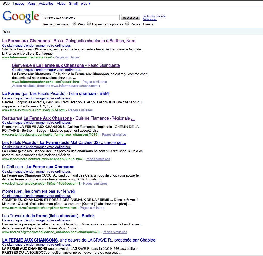Image resolution: width=263 pixels, height=256 pixels.
Task: Open the Actualités tab
Action: pos(46,4)
